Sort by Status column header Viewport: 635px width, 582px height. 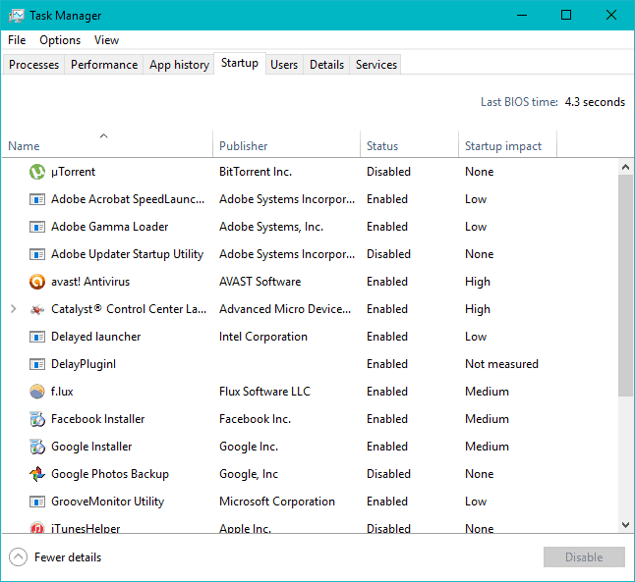pyautogui.click(x=409, y=144)
